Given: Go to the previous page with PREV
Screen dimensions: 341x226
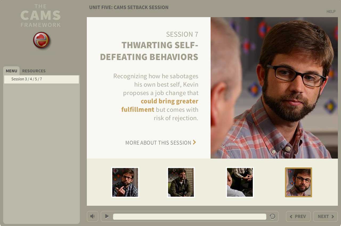Looking at the screenshot, I should pyautogui.click(x=298, y=216).
